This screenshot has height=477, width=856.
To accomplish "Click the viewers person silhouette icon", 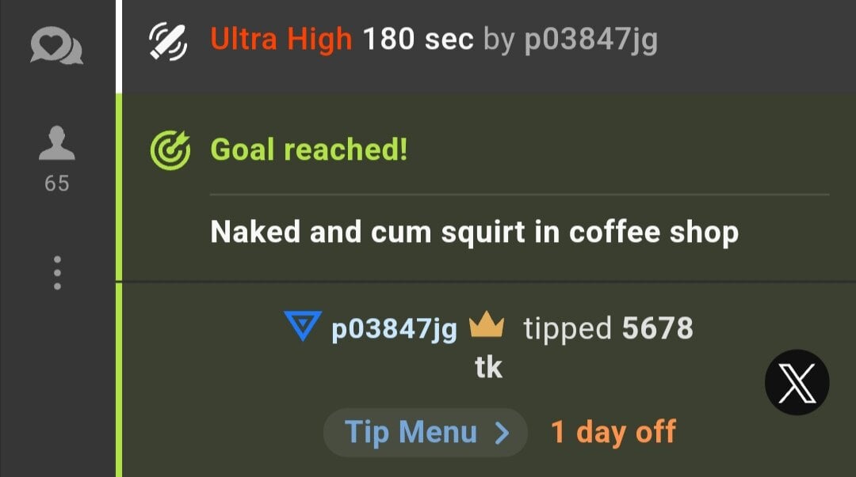I will coord(57,143).
